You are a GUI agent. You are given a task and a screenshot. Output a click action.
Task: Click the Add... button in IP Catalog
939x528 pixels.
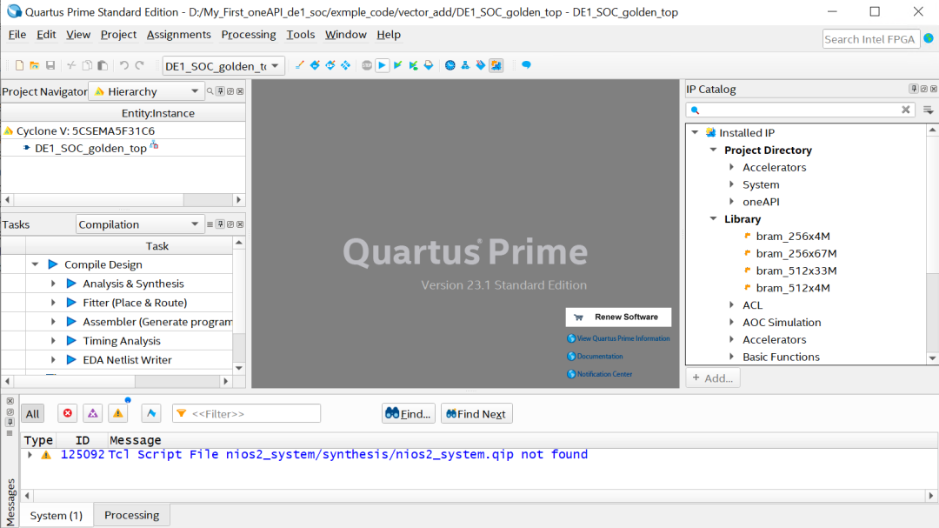(713, 378)
